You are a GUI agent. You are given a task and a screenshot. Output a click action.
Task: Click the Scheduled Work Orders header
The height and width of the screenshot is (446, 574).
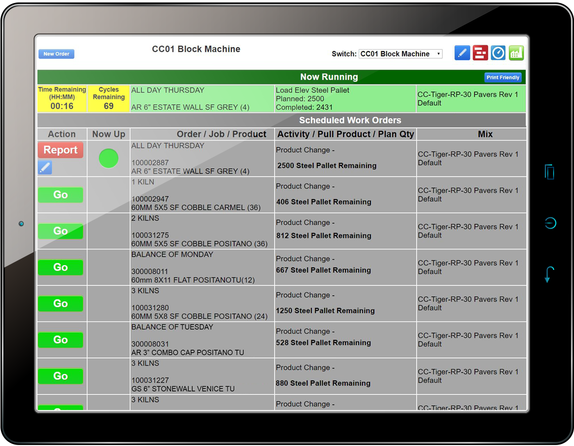pyautogui.click(x=281, y=120)
